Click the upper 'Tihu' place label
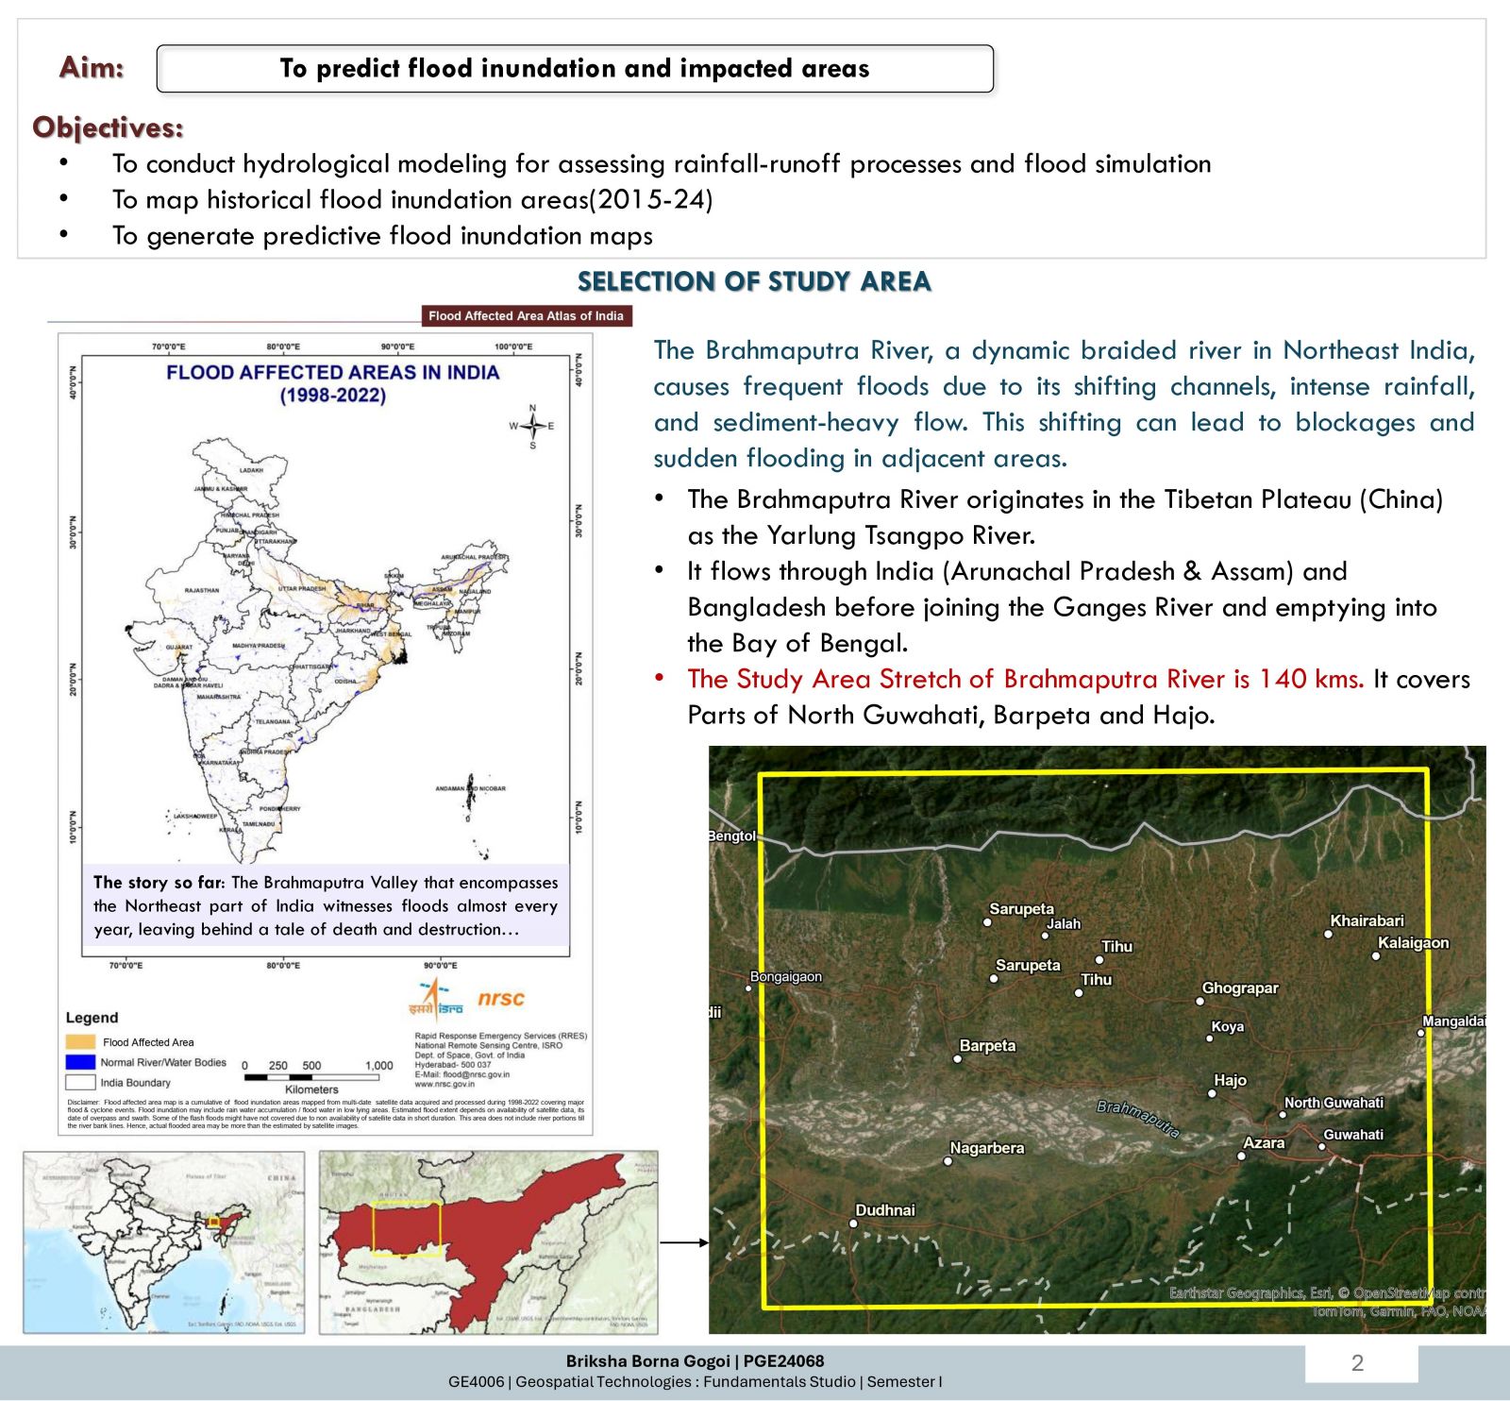The image size is (1510, 1401). [x=1116, y=947]
